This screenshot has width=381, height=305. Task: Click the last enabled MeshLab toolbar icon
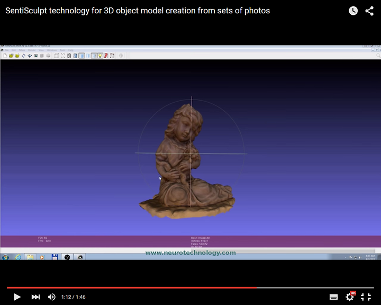point(112,56)
